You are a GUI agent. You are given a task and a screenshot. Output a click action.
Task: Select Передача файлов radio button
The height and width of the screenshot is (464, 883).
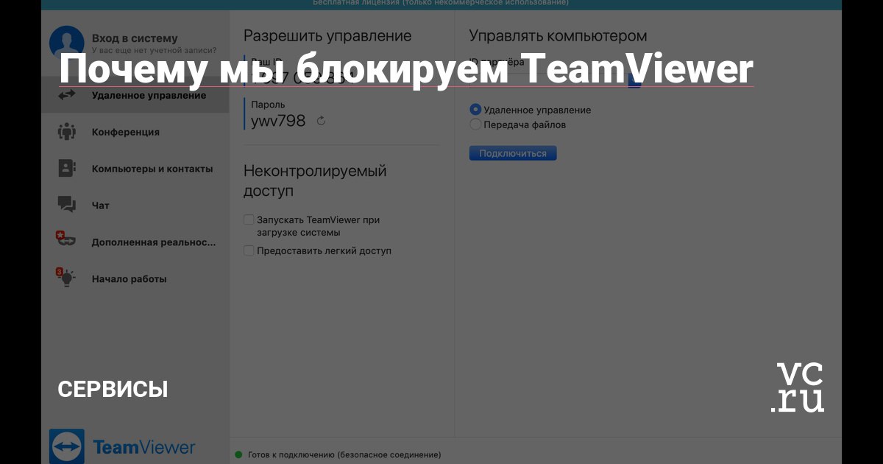coord(475,124)
